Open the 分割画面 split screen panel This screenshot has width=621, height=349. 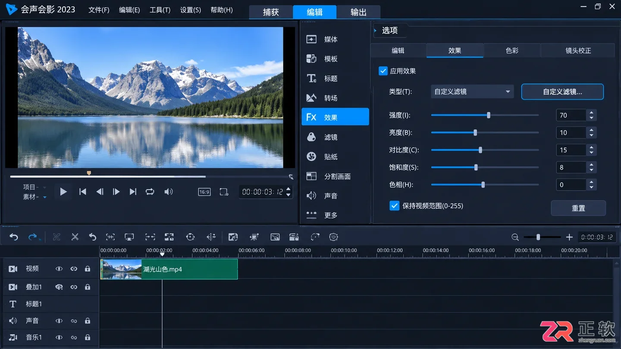pos(335,176)
